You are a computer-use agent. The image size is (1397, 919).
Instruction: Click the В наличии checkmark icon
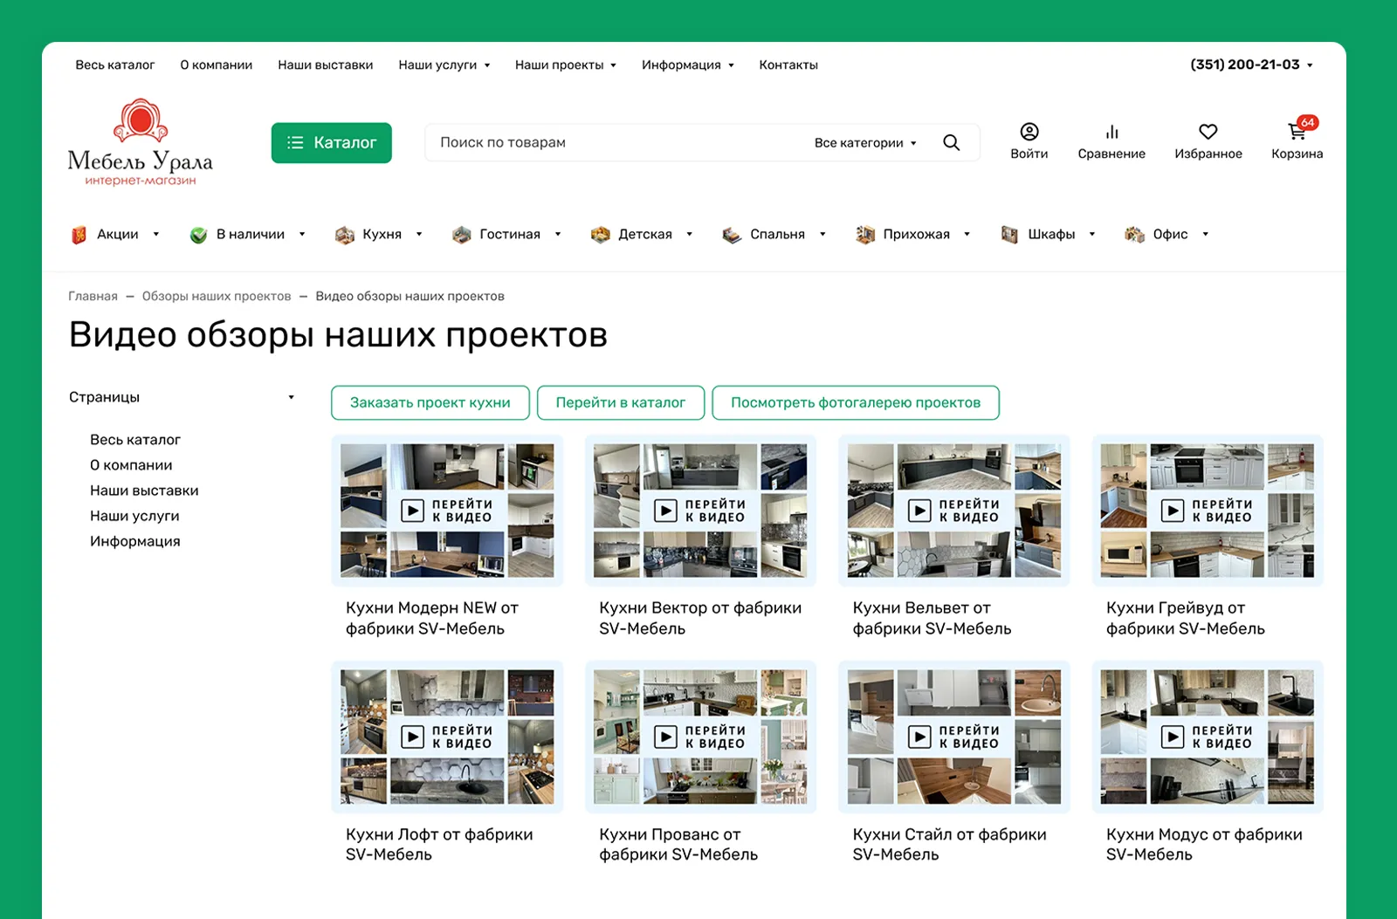click(x=198, y=235)
